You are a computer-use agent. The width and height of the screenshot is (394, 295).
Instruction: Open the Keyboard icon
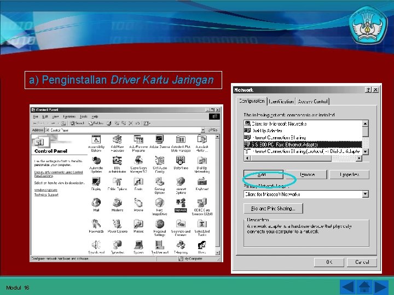(x=202, y=184)
